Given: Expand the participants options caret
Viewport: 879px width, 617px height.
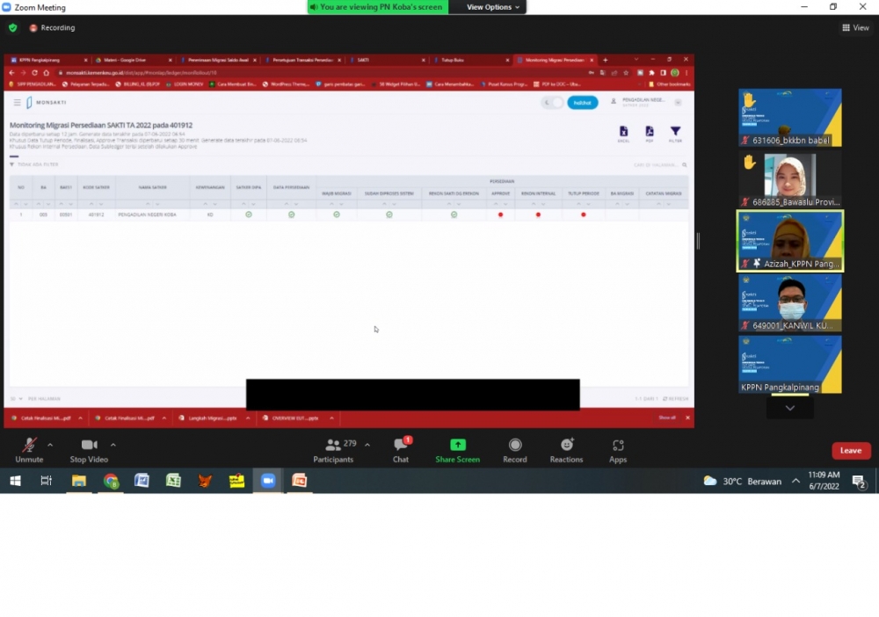Looking at the screenshot, I should 367,445.
